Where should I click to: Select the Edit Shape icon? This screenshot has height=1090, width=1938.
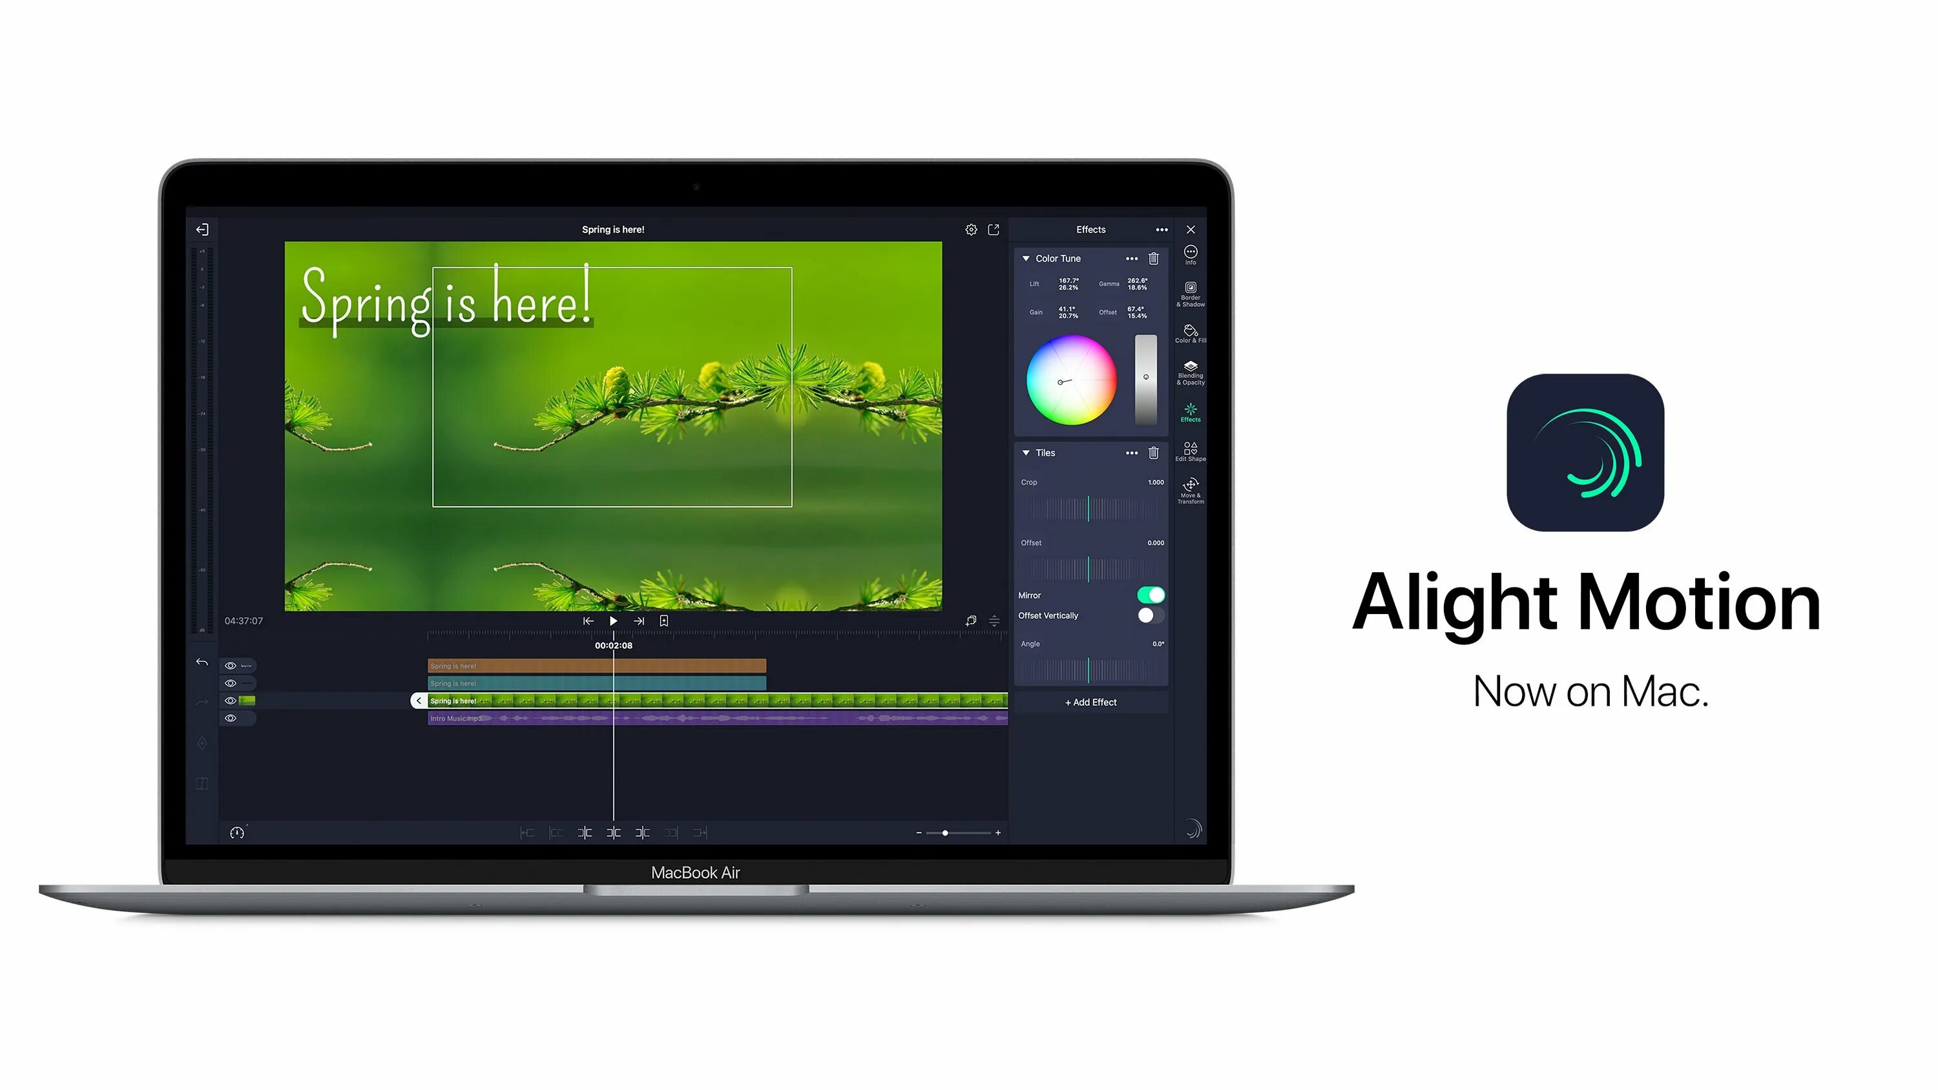1190,450
